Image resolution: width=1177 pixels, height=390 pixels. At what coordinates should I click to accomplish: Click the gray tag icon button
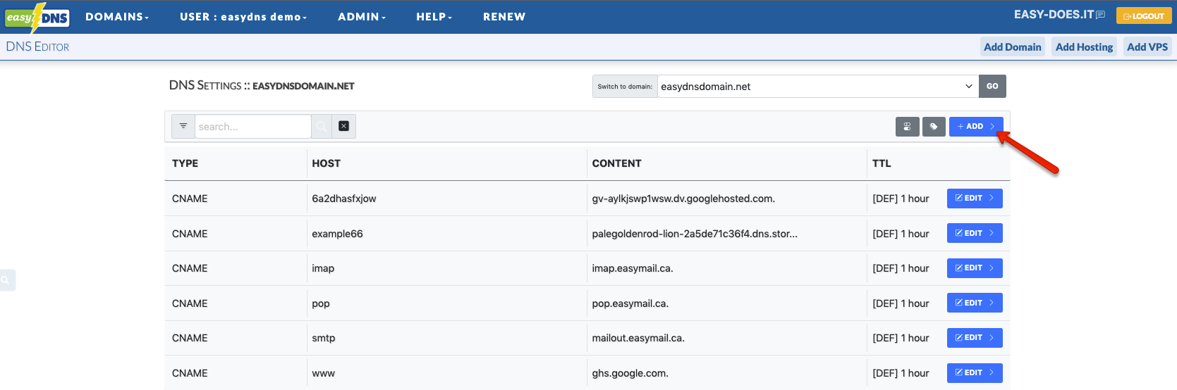934,127
